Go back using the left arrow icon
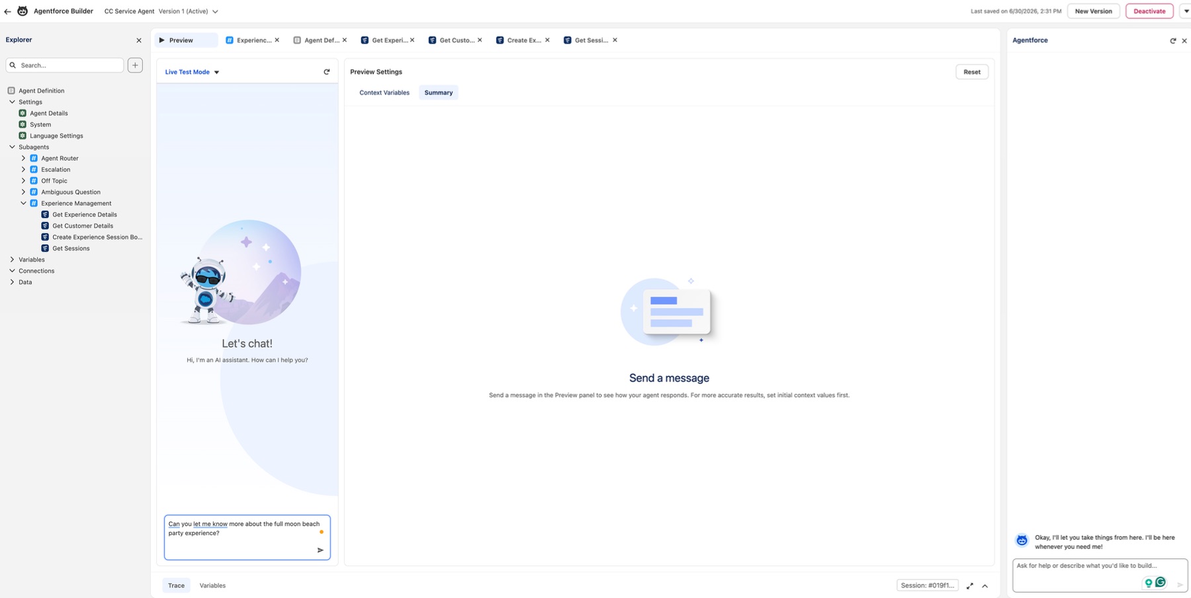The width and height of the screenshot is (1191, 598). click(7, 11)
